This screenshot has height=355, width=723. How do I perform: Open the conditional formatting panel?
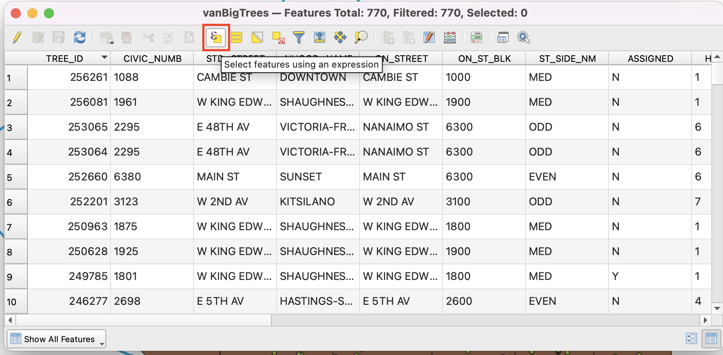[476, 38]
